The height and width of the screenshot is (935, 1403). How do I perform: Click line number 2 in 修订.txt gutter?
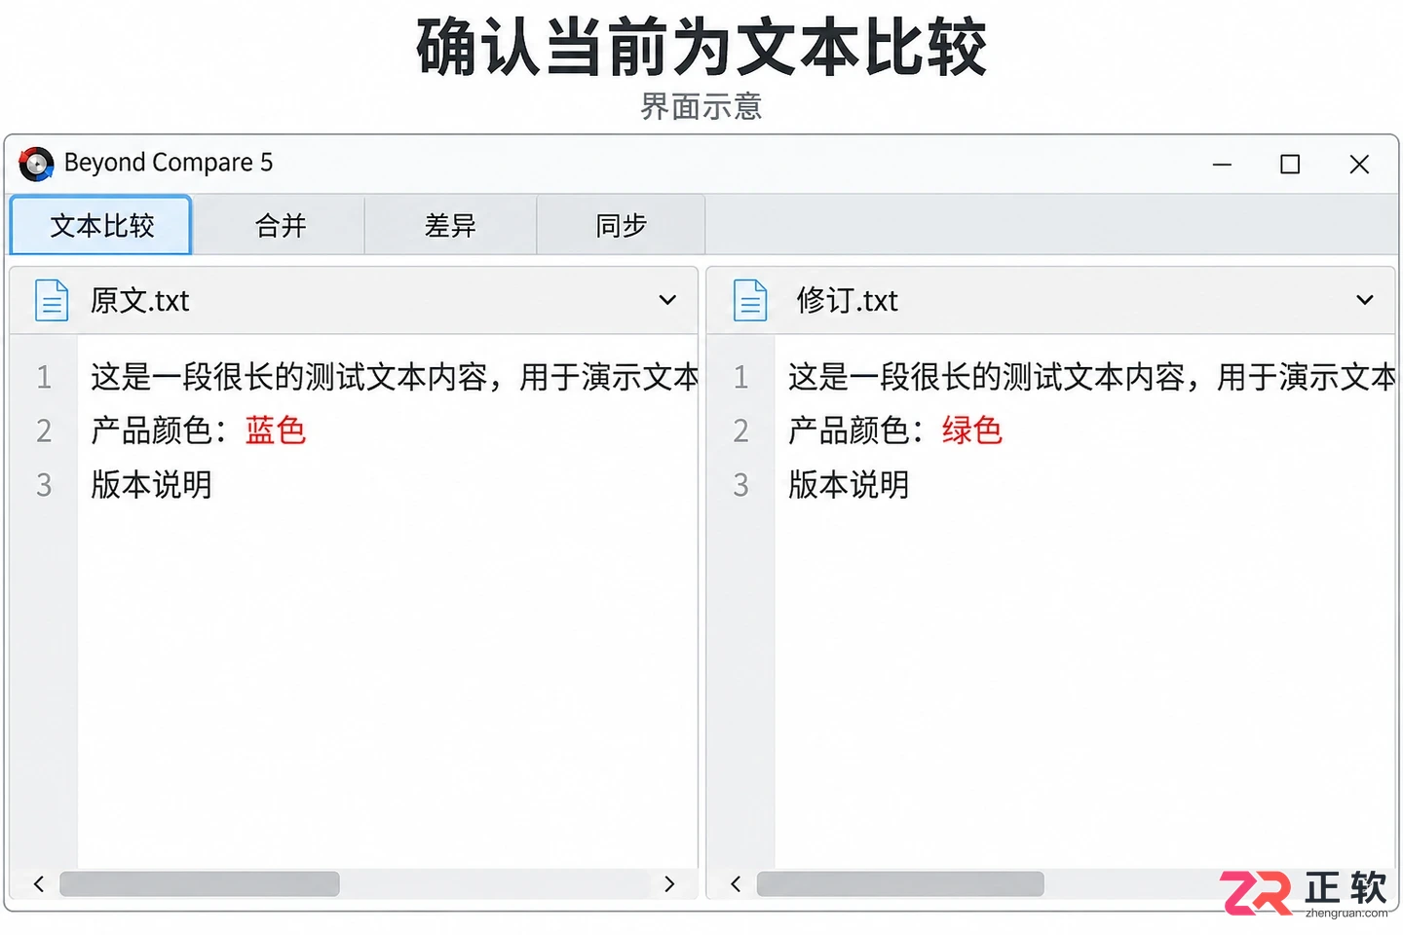point(741,430)
